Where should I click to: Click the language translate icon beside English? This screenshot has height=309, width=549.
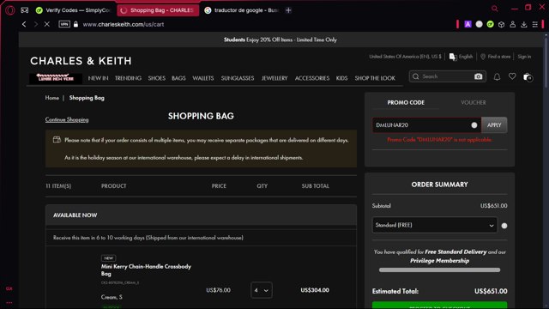pyautogui.click(x=453, y=57)
